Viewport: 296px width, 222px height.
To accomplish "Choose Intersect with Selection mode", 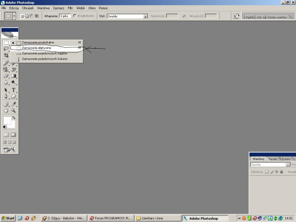I will click(36, 16).
